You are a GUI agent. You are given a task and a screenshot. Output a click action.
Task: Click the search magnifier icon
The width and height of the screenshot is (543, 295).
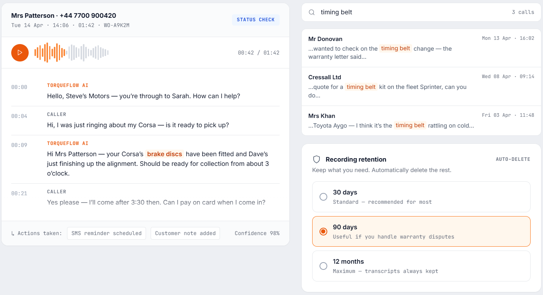click(311, 12)
